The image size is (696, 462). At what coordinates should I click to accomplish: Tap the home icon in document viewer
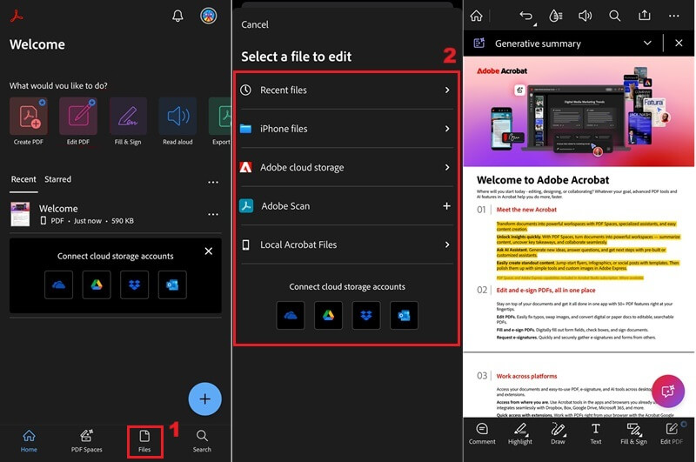pos(476,16)
